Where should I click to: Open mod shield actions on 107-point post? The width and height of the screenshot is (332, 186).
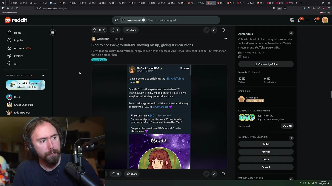click(223, 30)
